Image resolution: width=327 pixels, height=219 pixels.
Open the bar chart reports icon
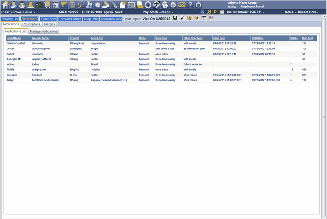(x=30, y=5)
